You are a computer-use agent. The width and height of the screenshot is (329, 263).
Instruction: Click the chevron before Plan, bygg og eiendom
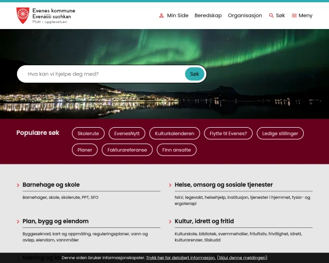tap(18, 221)
